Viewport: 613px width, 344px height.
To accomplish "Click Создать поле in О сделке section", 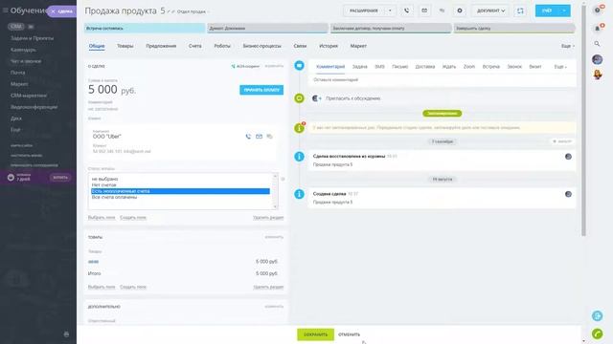I will pos(133,217).
